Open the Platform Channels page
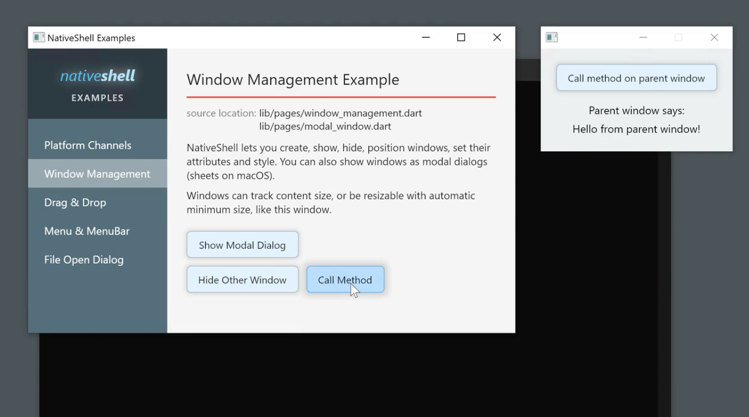The width and height of the screenshot is (749, 417). (x=98, y=145)
